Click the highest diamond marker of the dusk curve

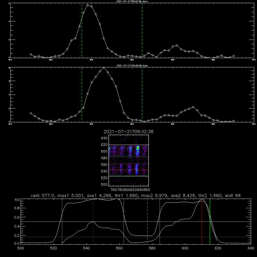click(x=104, y=68)
